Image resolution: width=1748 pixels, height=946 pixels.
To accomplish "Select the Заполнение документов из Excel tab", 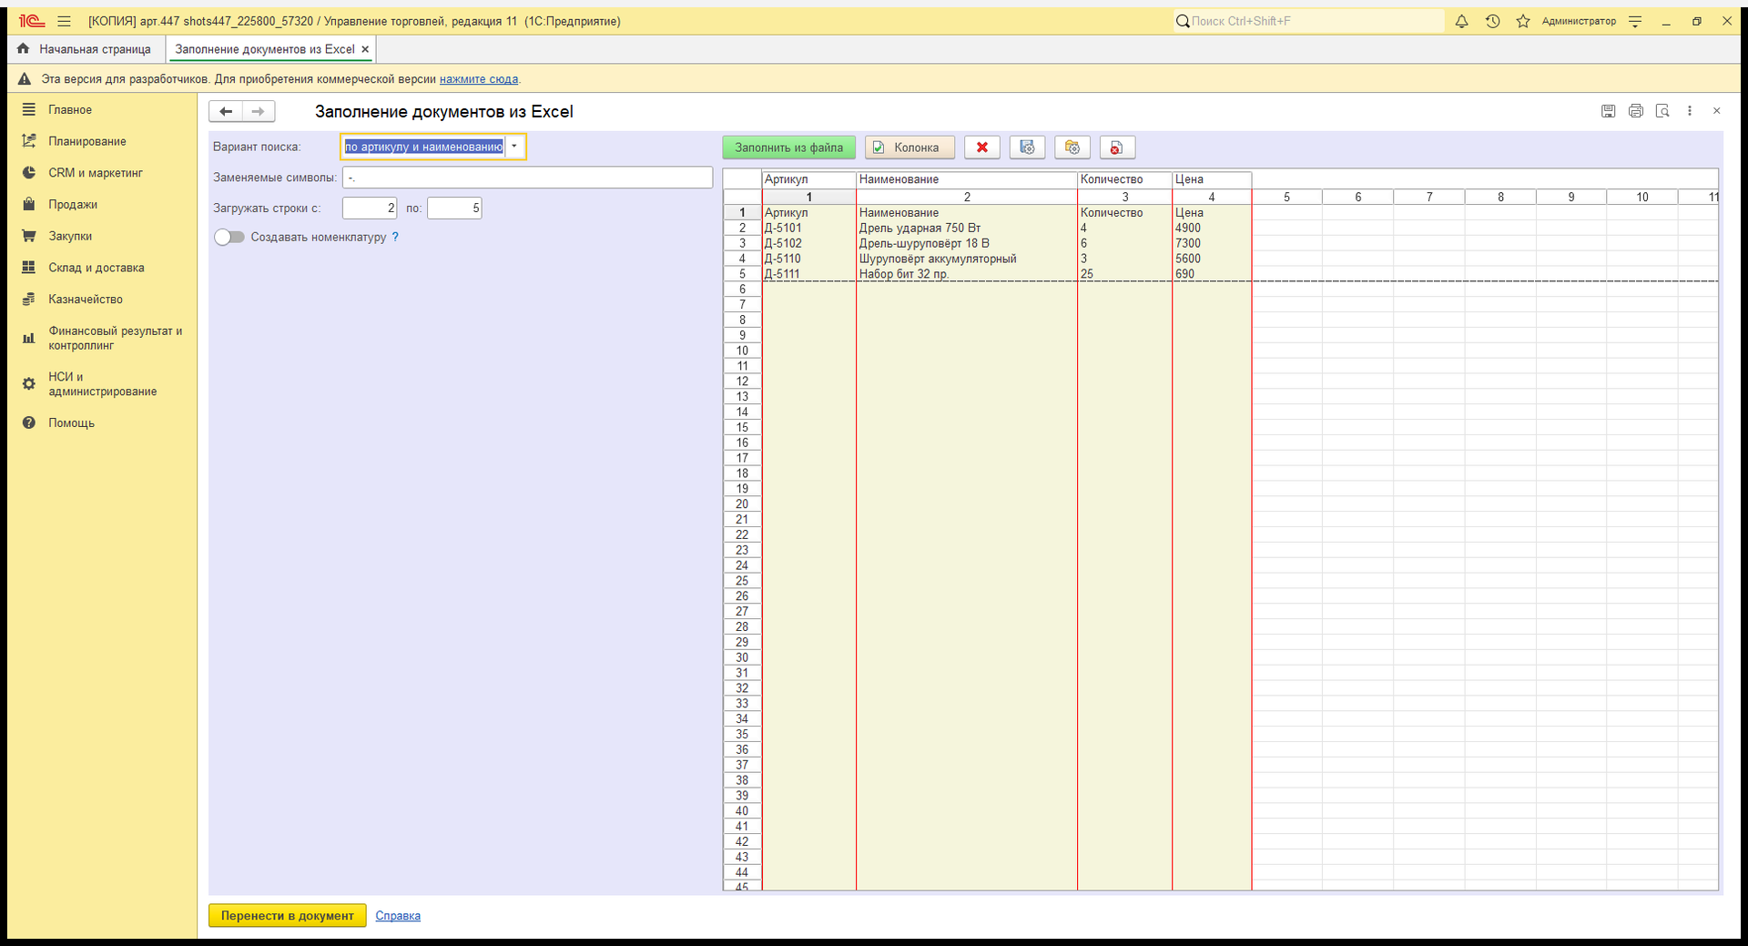I will [x=264, y=49].
